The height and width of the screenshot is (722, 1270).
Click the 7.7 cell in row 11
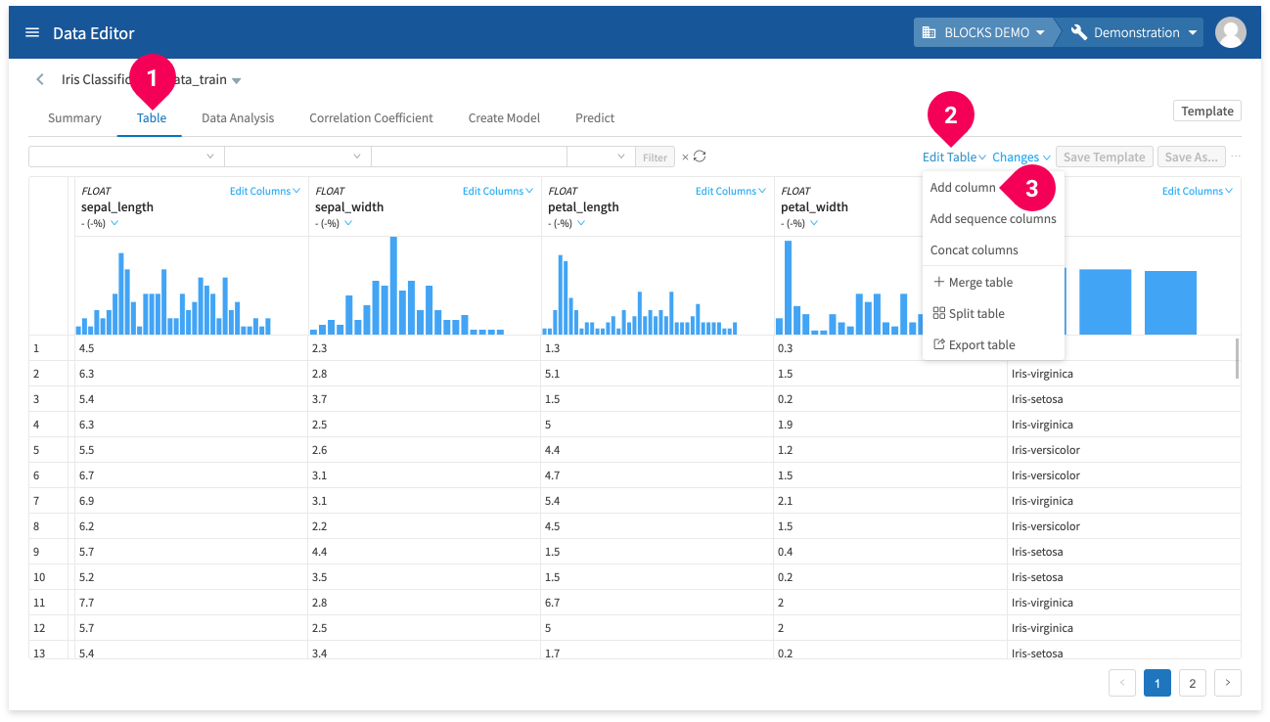(191, 603)
